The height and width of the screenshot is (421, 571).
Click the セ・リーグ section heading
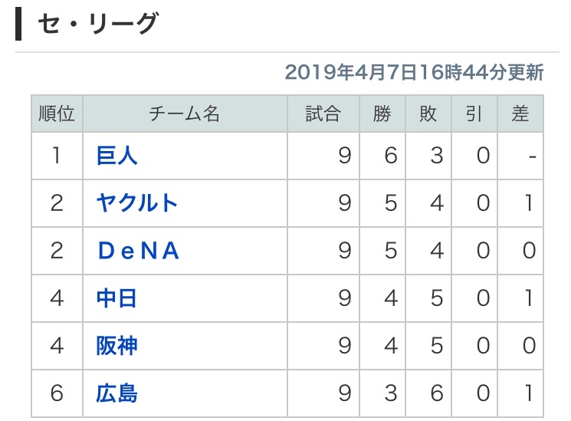(x=97, y=25)
